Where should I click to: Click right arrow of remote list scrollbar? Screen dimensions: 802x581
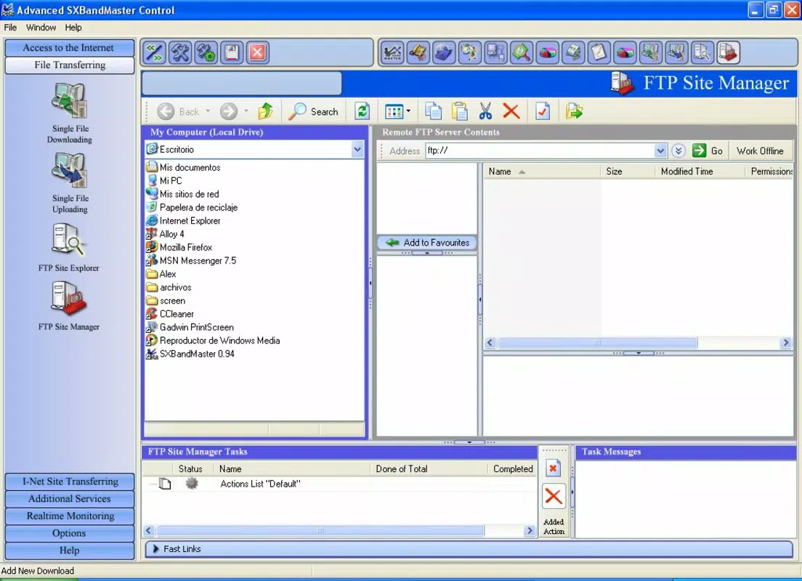786,343
